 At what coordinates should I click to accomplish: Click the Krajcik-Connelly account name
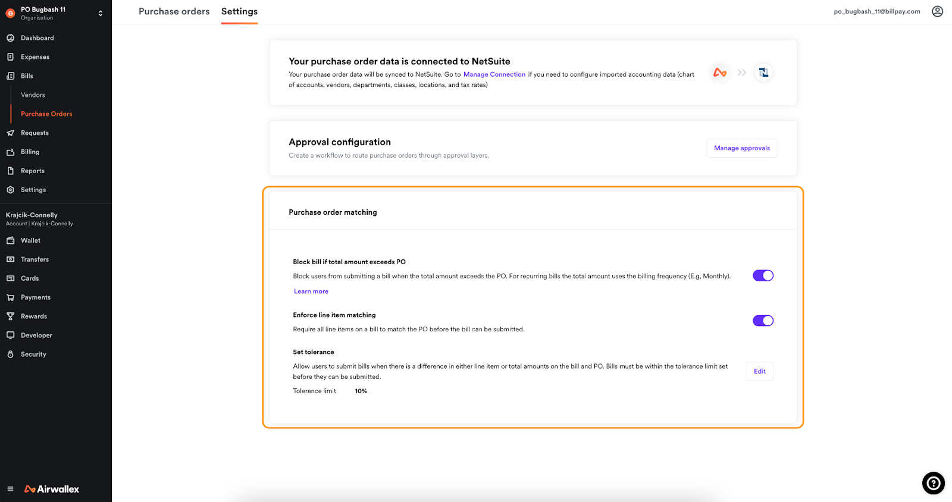tap(32, 215)
